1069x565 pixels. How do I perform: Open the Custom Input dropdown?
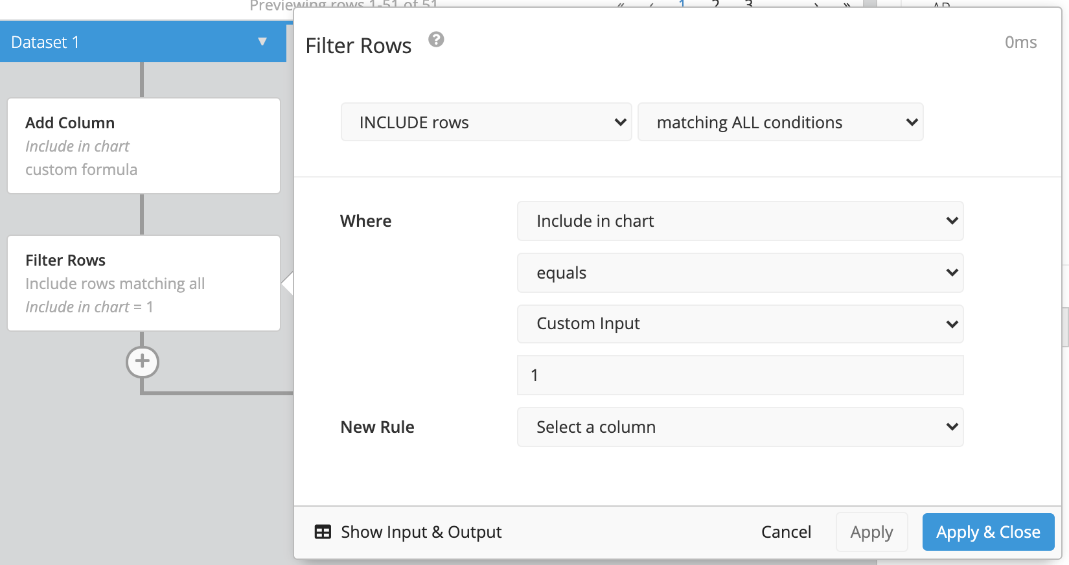(x=741, y=323)
